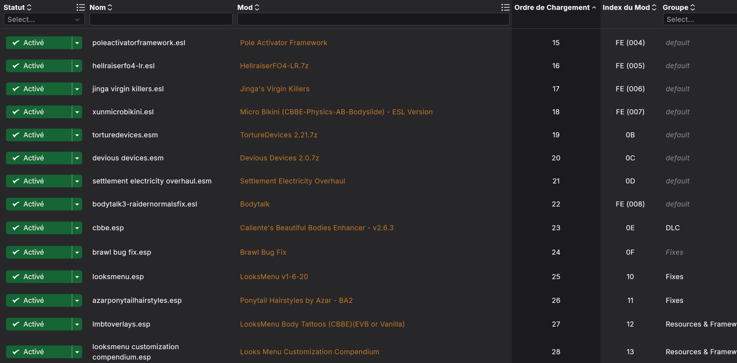Image resolution: width=737 pixels, height=363 pixels.
Task: Open Brawl Bug Fix mod link
Action: (263, 252)
